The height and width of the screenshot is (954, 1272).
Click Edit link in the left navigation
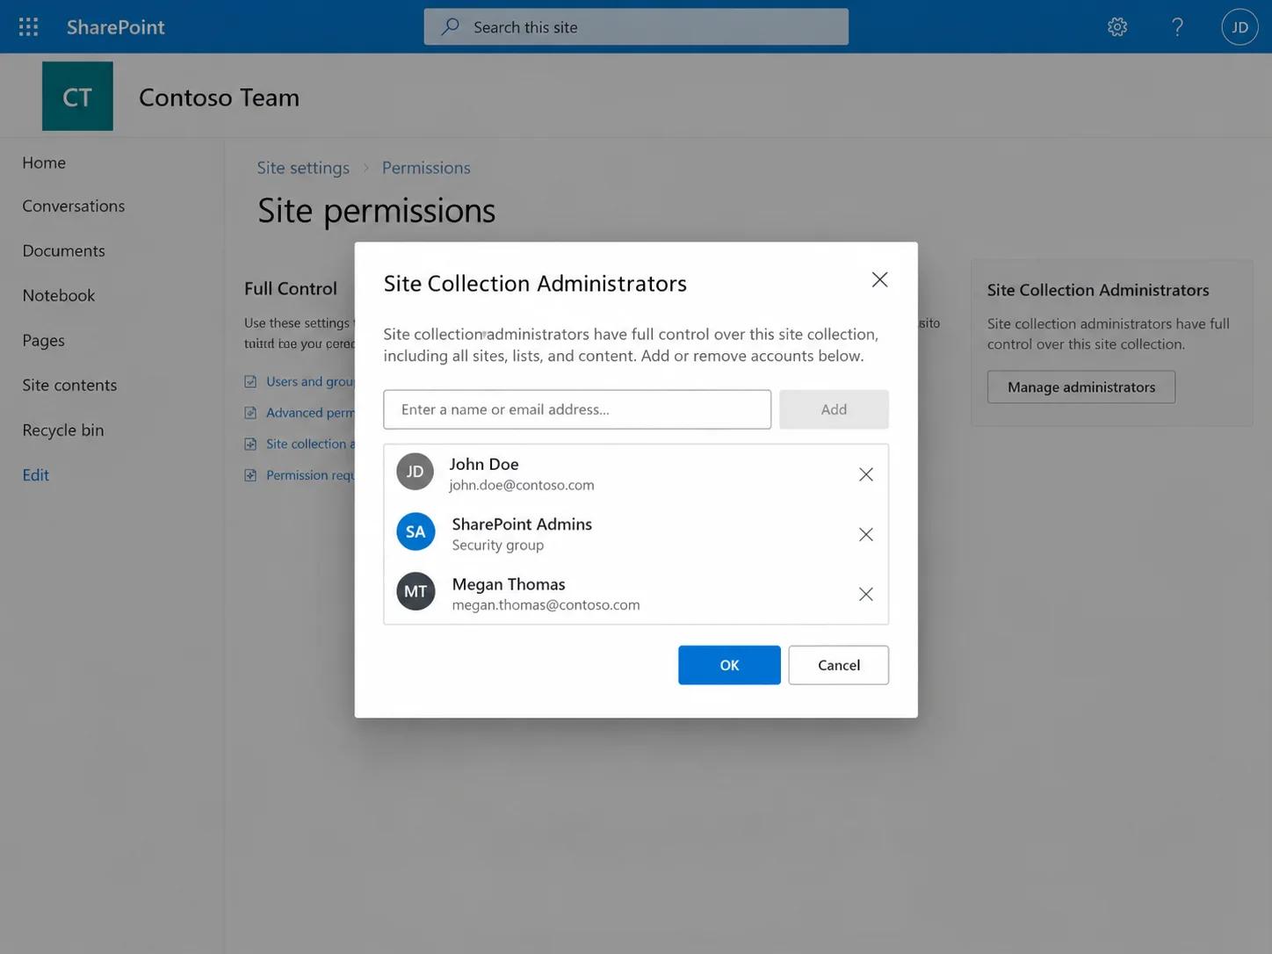click(36, 474)
